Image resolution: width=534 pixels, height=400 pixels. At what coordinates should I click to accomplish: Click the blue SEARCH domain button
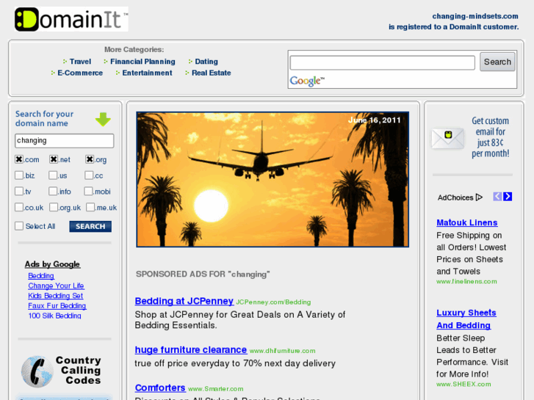(x=90, y=226)
